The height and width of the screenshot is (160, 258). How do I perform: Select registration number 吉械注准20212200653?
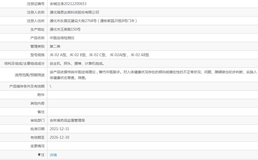tap(68, 4)
